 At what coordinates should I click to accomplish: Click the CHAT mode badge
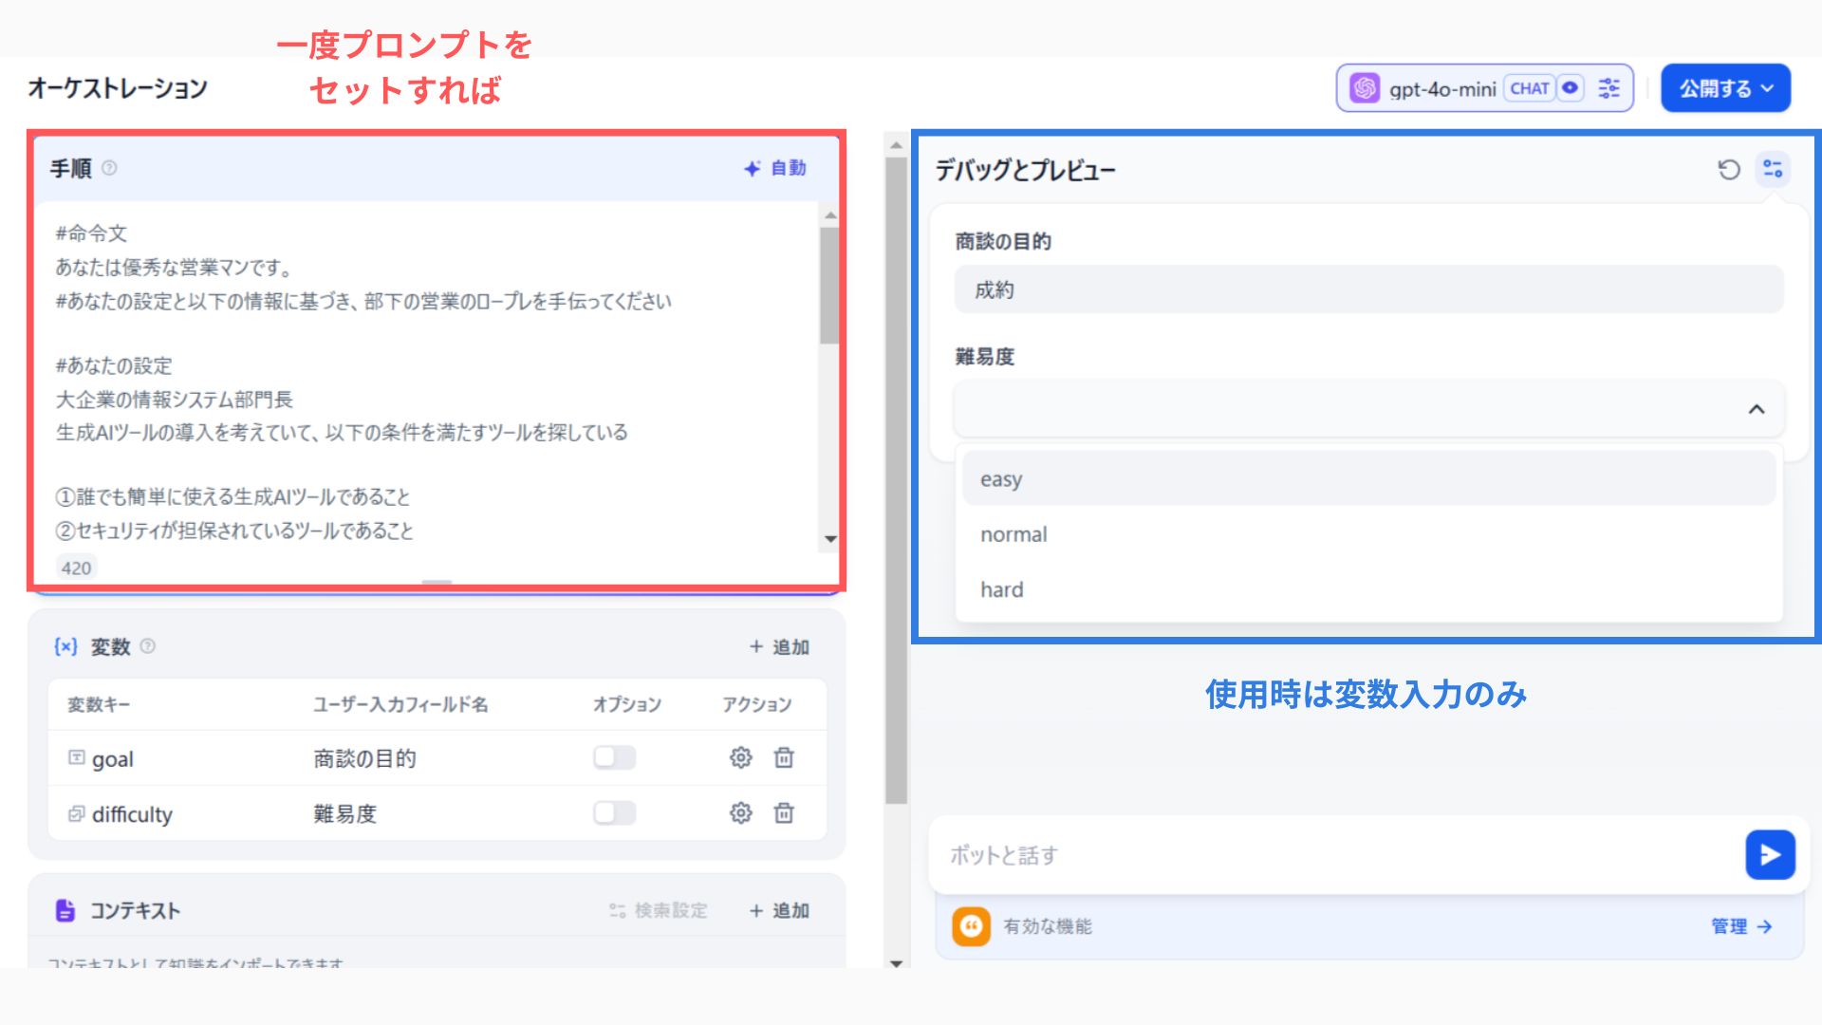(x=1530, y=88)
